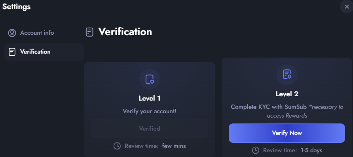
Task: Click the Settings title text
Action: coord(17,6)
